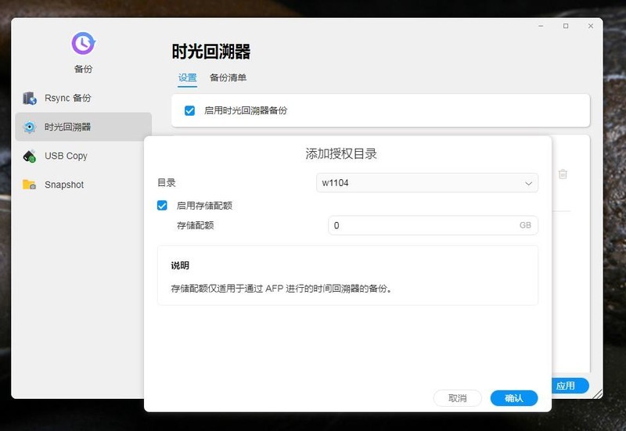The width and height of the screenshot is (626, 431).
Task: Click the 备份 app name label
Action: (83, 69)
